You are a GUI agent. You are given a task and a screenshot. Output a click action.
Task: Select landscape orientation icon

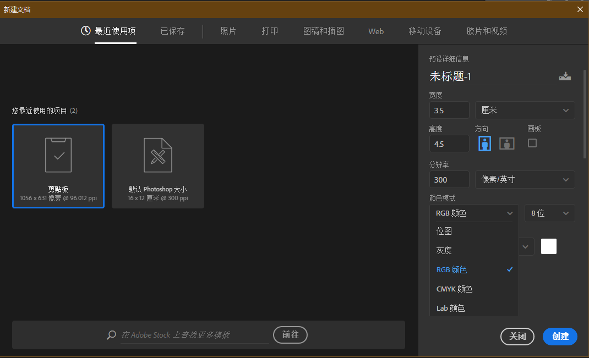[506, 144]
